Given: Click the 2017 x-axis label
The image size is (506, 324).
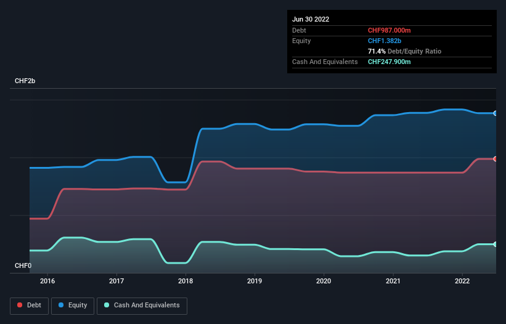Looking at the screenshot, I should pyautogui.click(x=116, y=281).
